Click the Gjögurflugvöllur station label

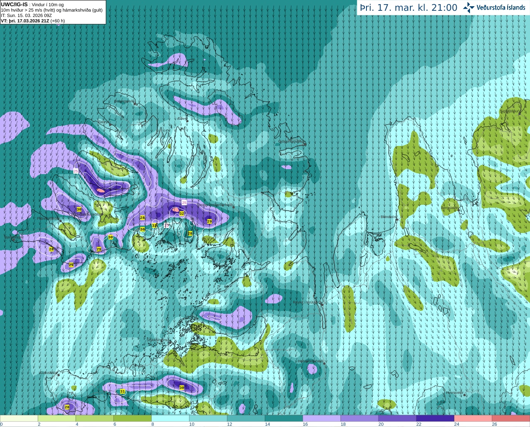tap(291, 141)
